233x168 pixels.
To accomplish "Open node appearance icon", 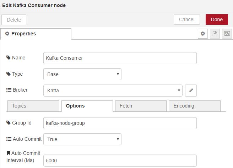I will (x=227, y=34).
